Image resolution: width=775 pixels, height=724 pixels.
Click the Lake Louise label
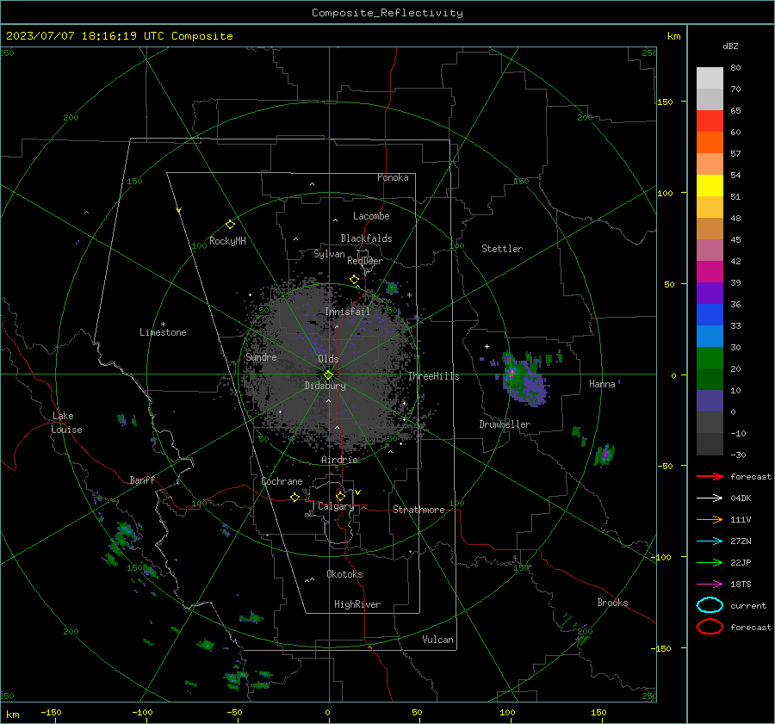pyautogui.click(x=66, y=423)
